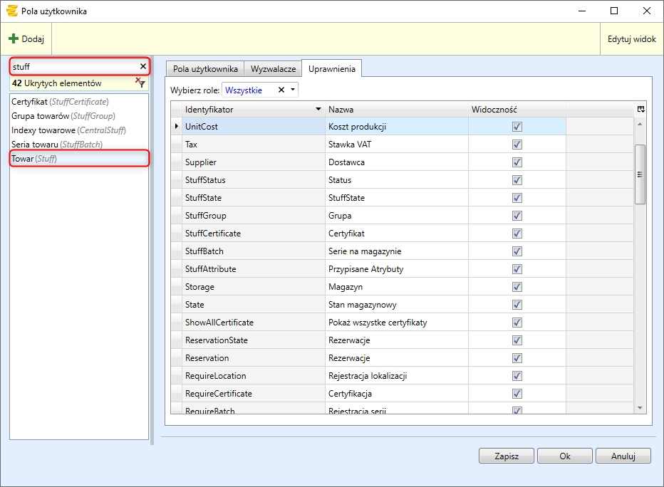The width and height of the screenshot is (664, 487).
Task: Select Grupa towarów (StuffGroup) in the list
Action: [63, 116]
